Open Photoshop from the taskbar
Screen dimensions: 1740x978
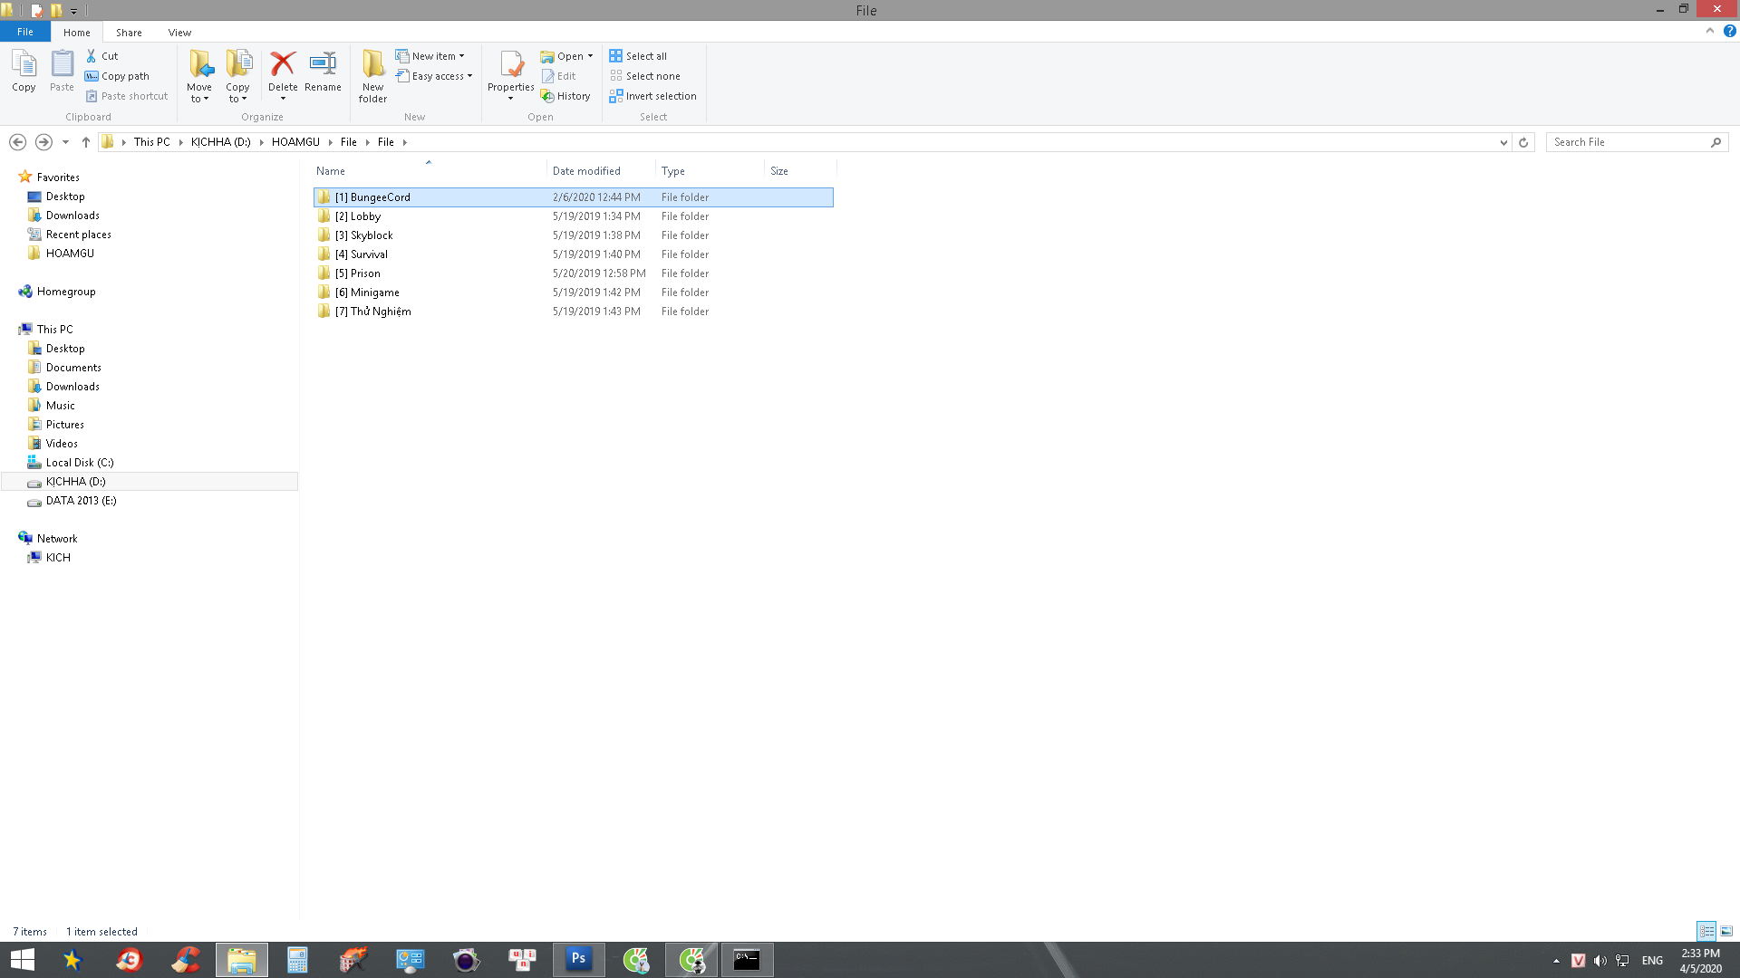pyautogui.click(x=578, y=959)
